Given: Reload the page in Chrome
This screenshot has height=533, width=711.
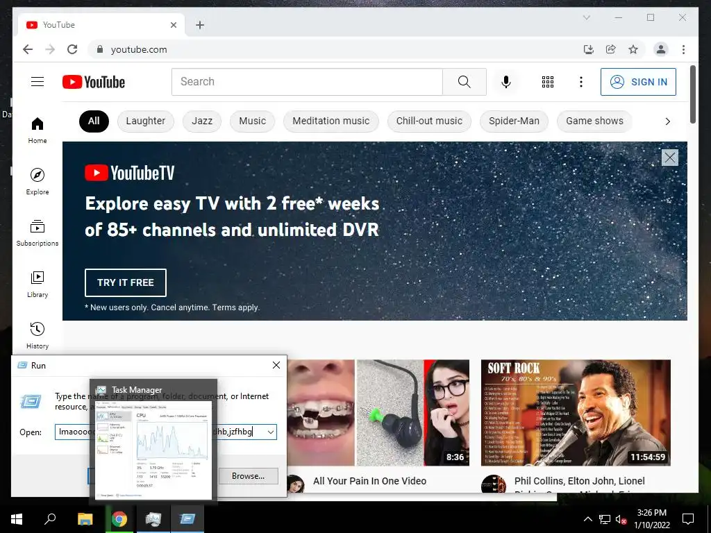Looking at the screenshot, I should (x=72, y=49).
